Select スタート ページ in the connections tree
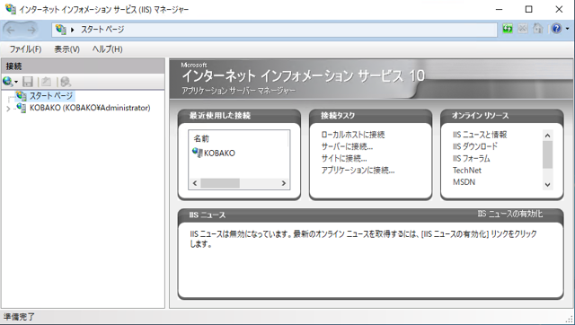The width and height of the screenshot is (575, 325). 51,96
